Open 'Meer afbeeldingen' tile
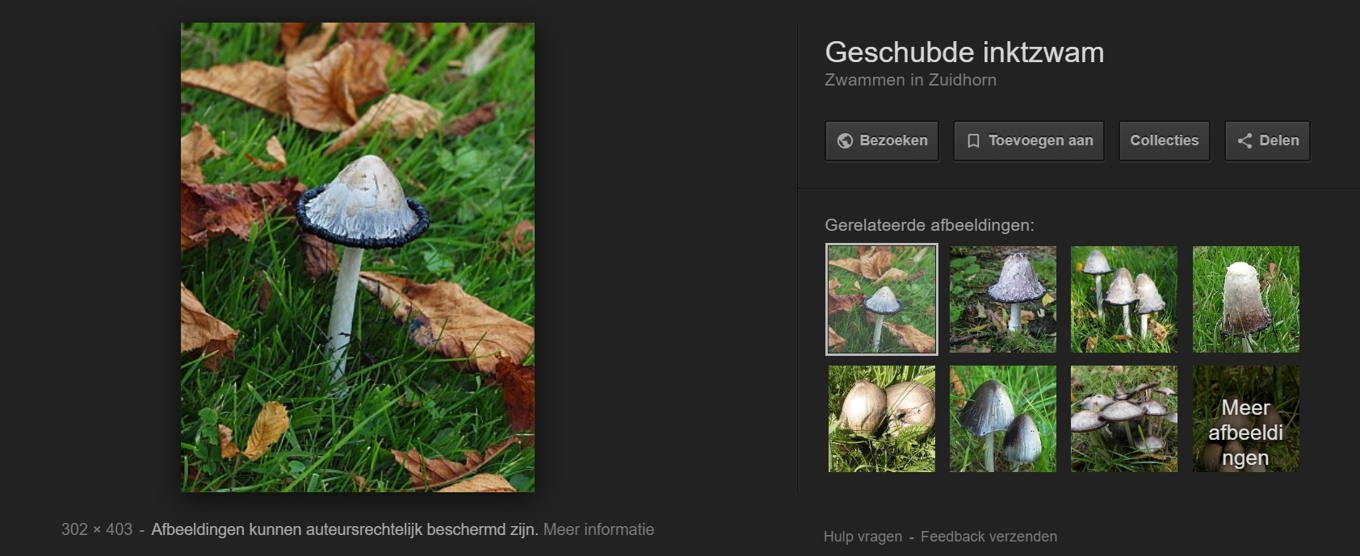Viewport: 1360px width, 556px height. pos(1246,419)
